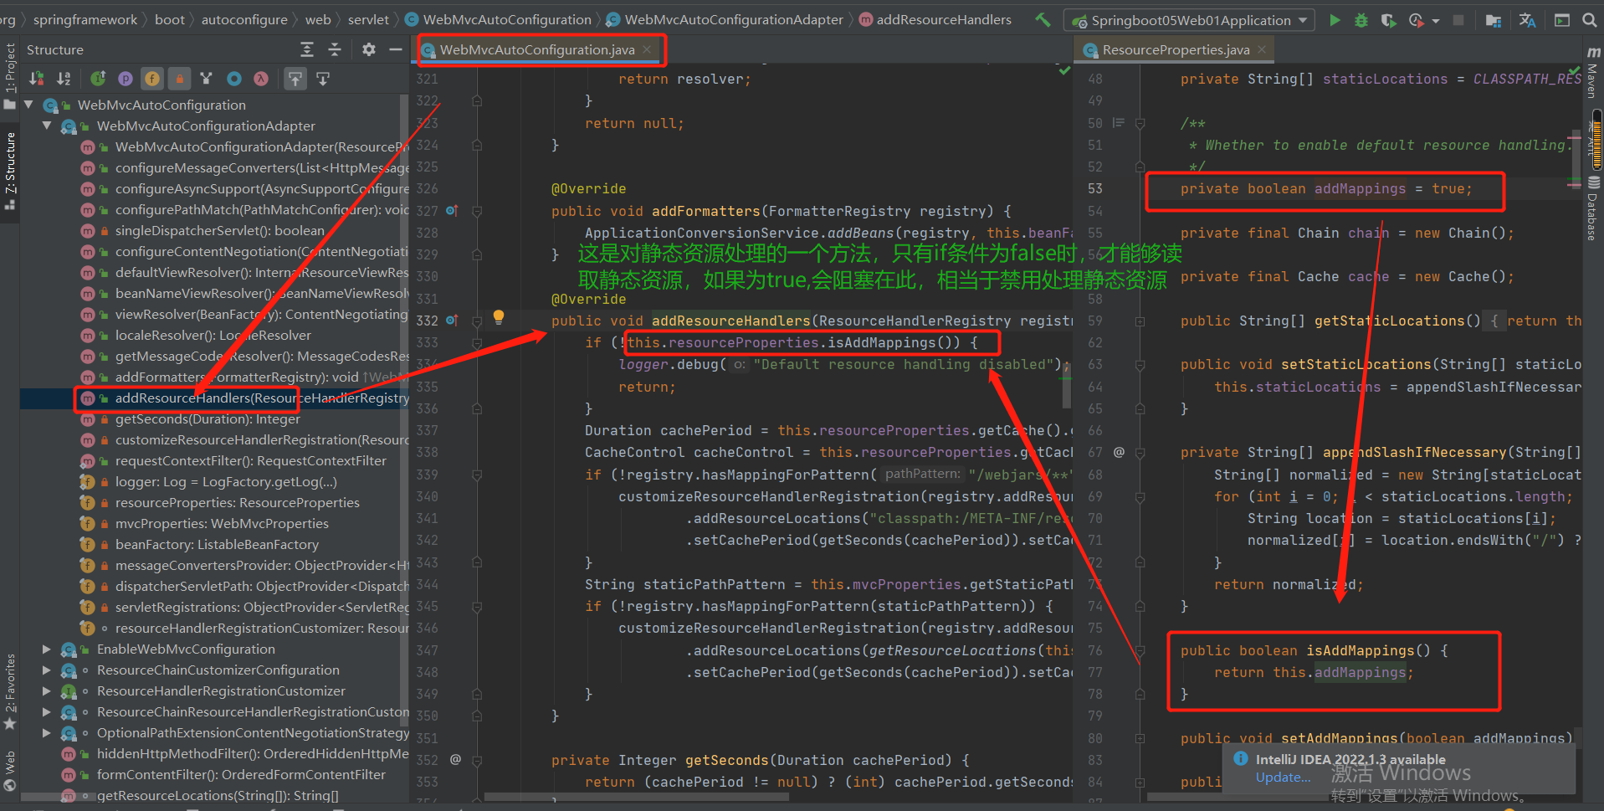Click override gutter icon at line 332
This screenshot has width=1604, height=811.
[x=452, y=321]
